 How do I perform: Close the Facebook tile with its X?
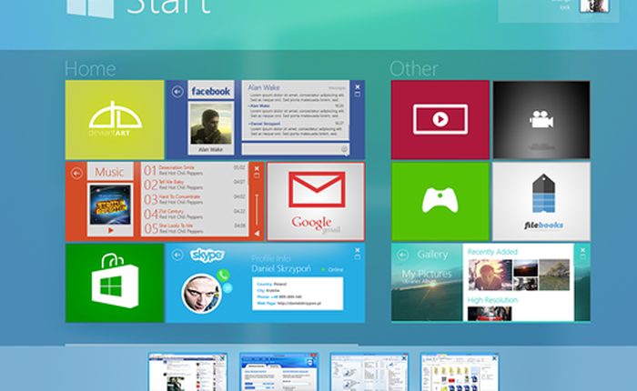click(x=358, y=87)
